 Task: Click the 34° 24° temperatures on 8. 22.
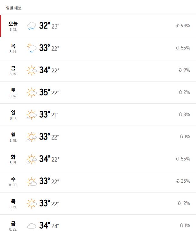pyautogui.click(x=49, y=225)
